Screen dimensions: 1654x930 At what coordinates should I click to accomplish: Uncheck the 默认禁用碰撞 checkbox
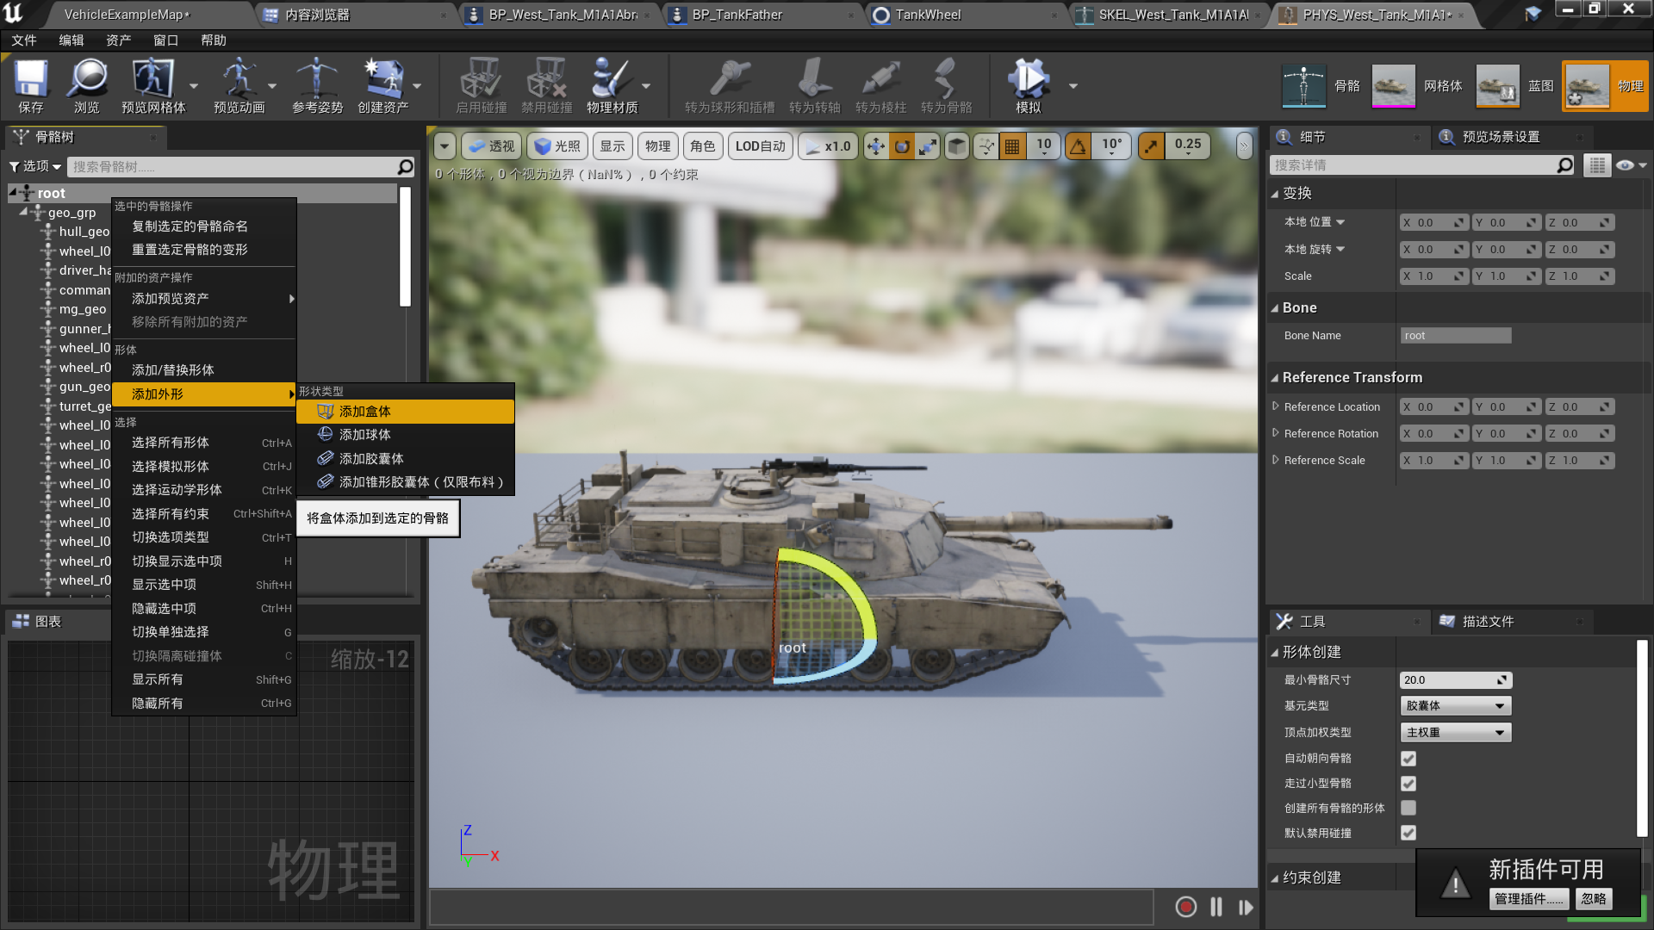(1408, 833)
